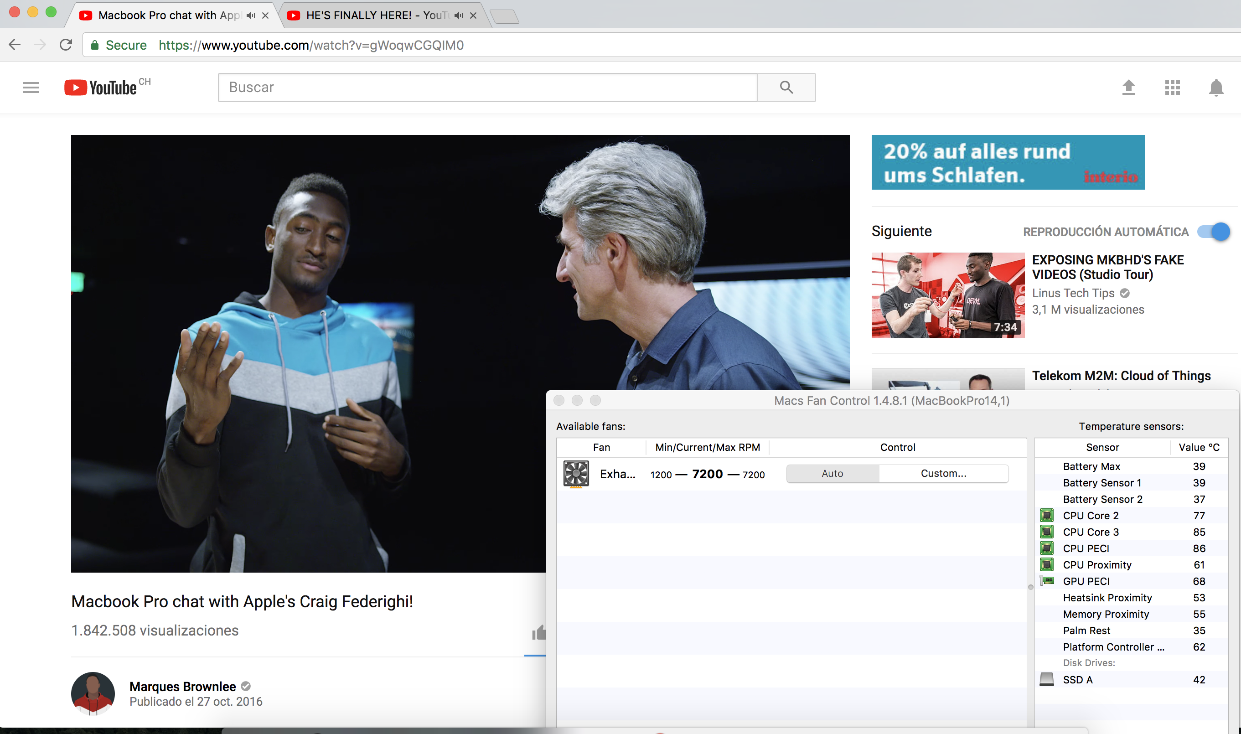This screenshot has height=734, width=1241.
Task: Click the current RPM value 7200 in bold
Action: (x=707, y=474)
